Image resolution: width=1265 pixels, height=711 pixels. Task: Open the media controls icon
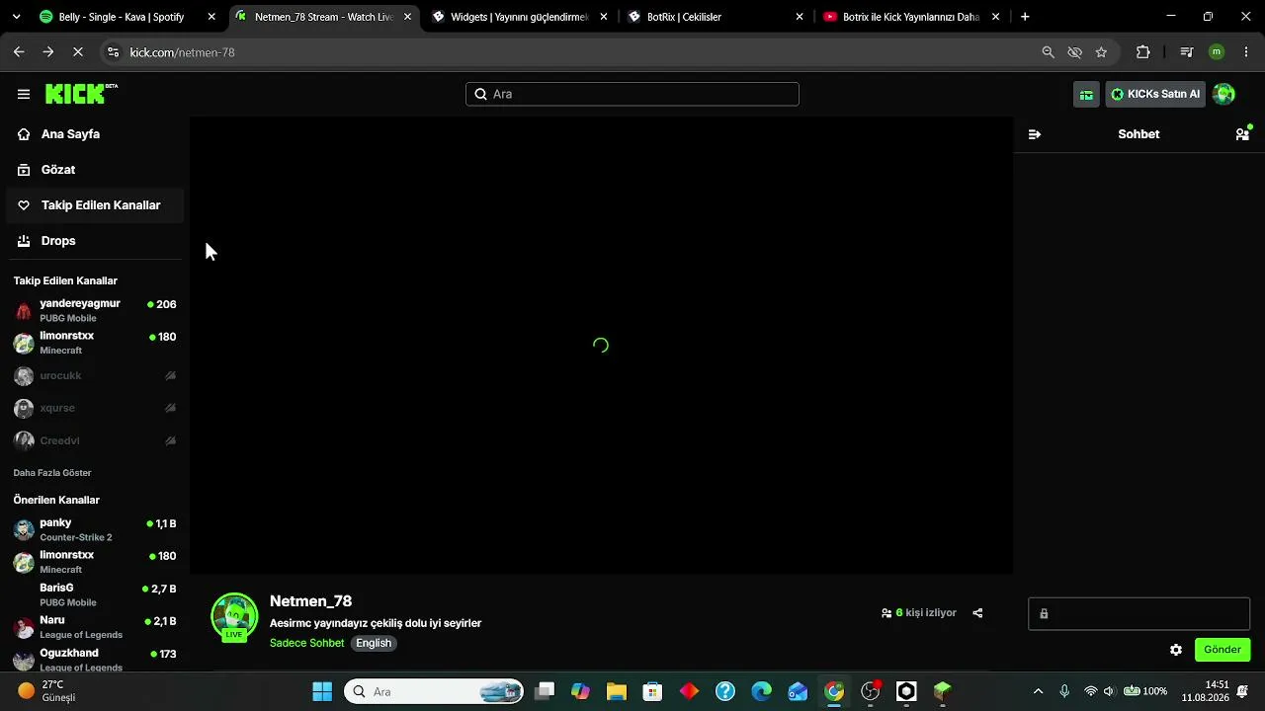[x=1187, y=52]
